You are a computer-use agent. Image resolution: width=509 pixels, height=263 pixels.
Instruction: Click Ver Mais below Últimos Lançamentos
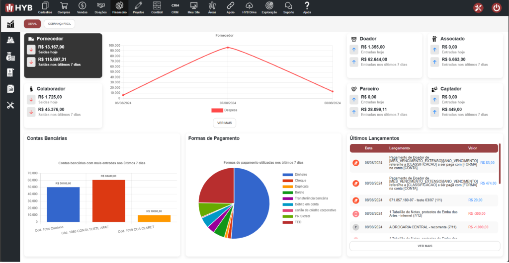pyautogui.click(x=424, y=246)
